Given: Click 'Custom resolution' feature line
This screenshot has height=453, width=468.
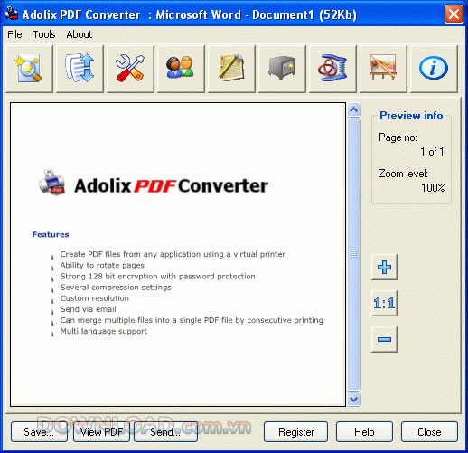Looking at the screenshot, I should pos(94,298).
